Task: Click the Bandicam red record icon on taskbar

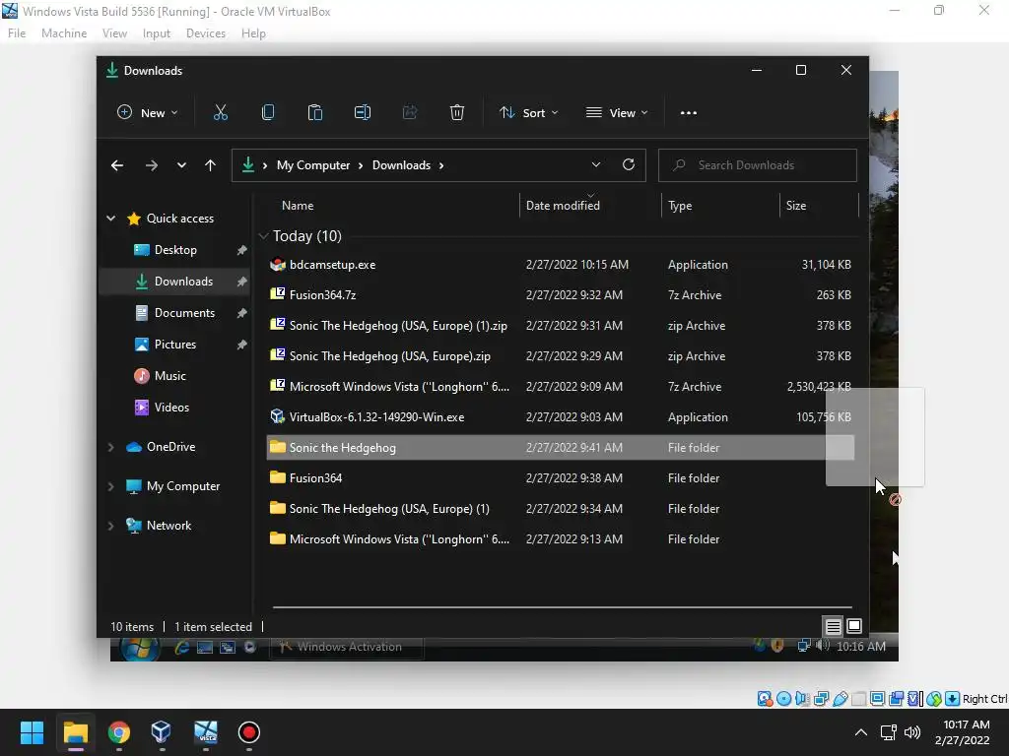Action: coord(249,732)
